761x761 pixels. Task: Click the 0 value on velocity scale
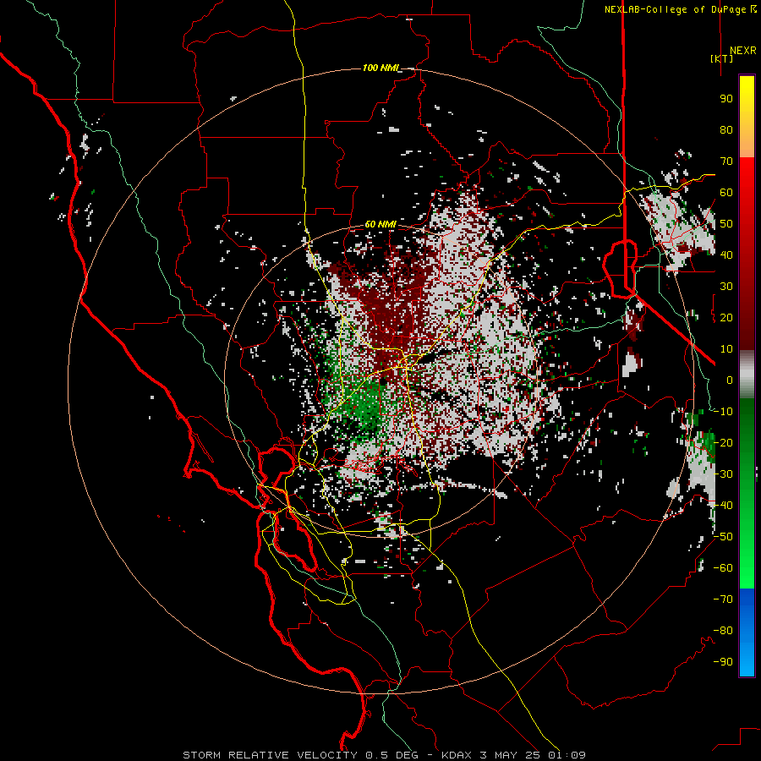pyautogui.click(x=730, y=380)
